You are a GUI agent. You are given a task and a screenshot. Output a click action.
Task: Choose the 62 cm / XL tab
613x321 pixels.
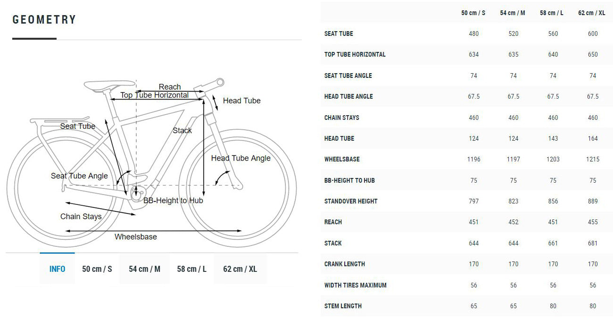[x=240, y=269]
